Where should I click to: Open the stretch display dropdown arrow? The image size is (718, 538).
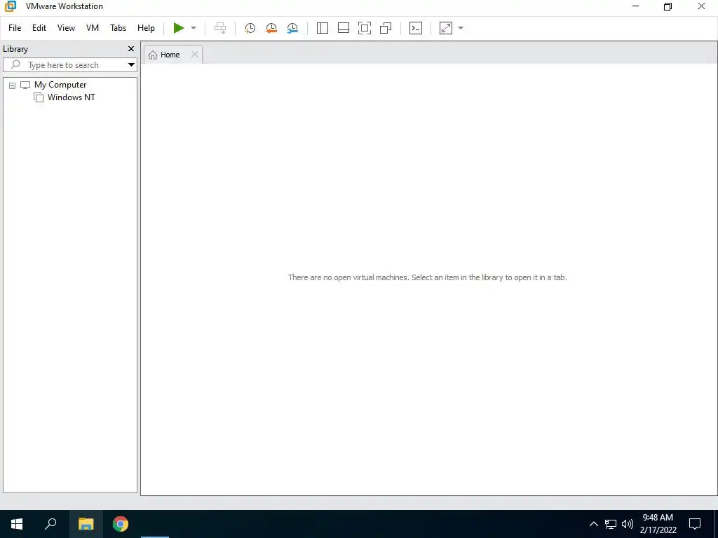(x=461, y=28)
